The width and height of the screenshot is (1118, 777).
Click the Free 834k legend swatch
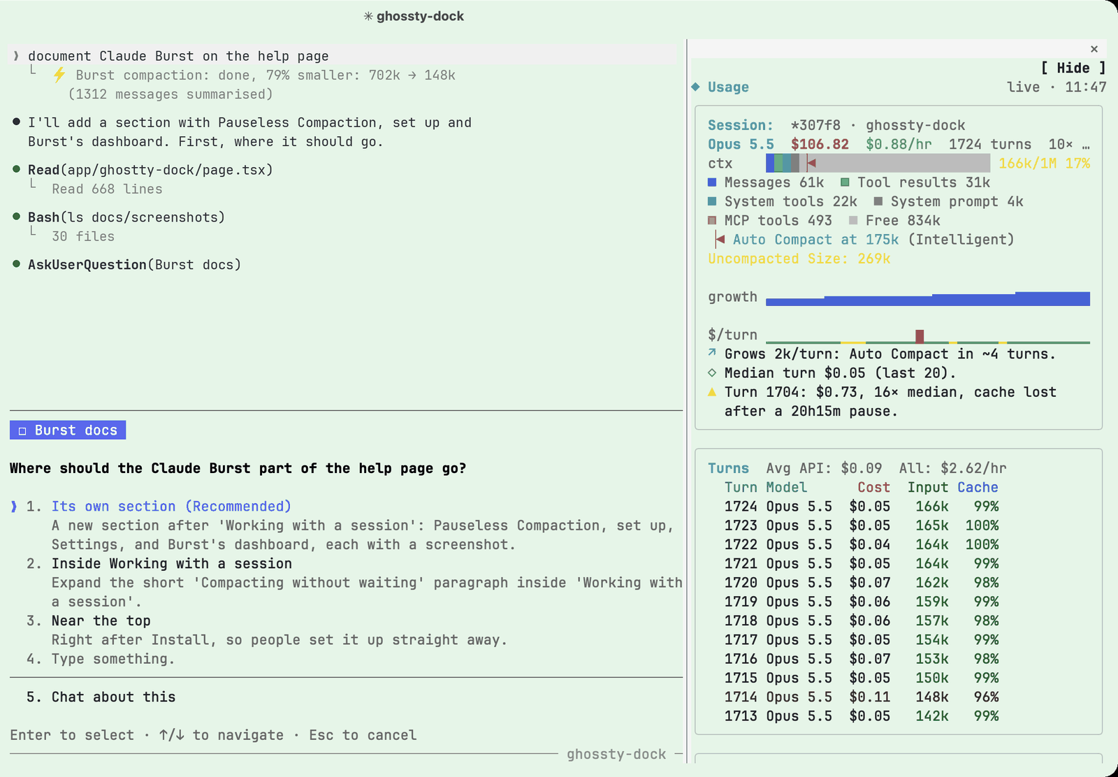point(853,220)
